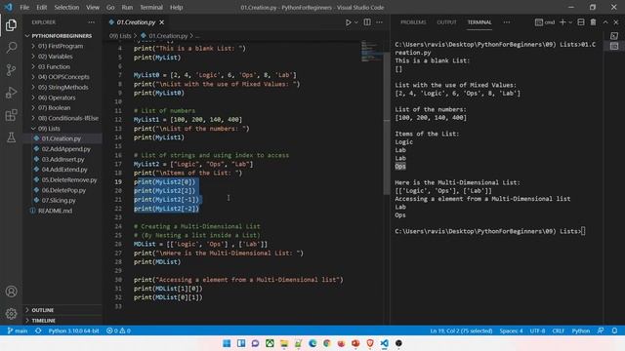Select Python 3.10.0 64-bit interpreter

click(74, 331)
